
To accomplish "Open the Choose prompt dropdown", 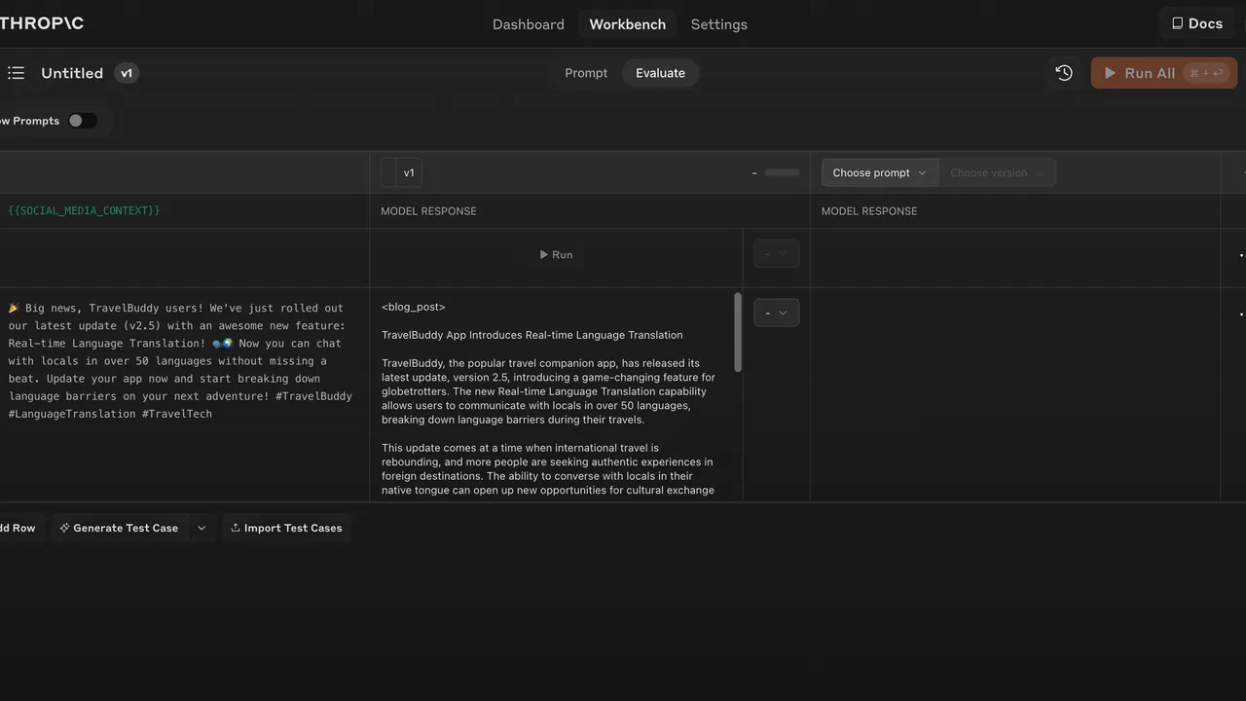I will pos(880,172).
